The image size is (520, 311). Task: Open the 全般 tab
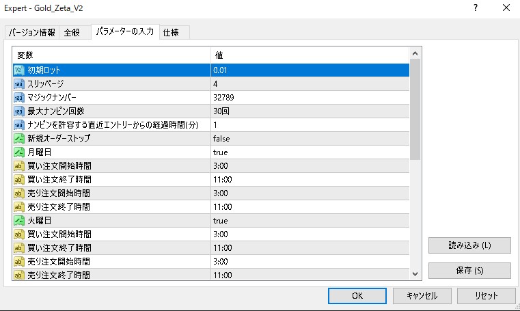(72, 33)
